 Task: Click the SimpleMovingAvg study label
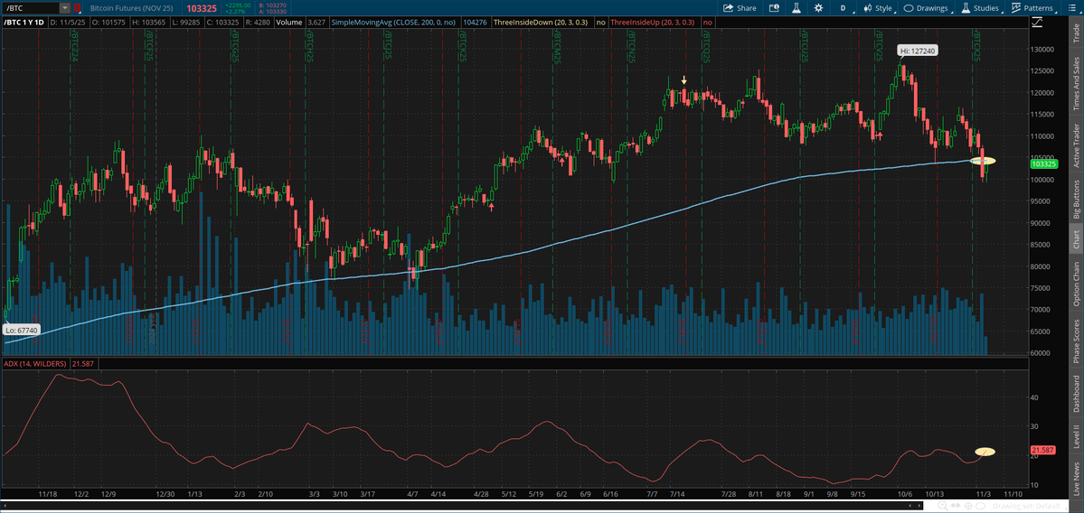(394, 22)
